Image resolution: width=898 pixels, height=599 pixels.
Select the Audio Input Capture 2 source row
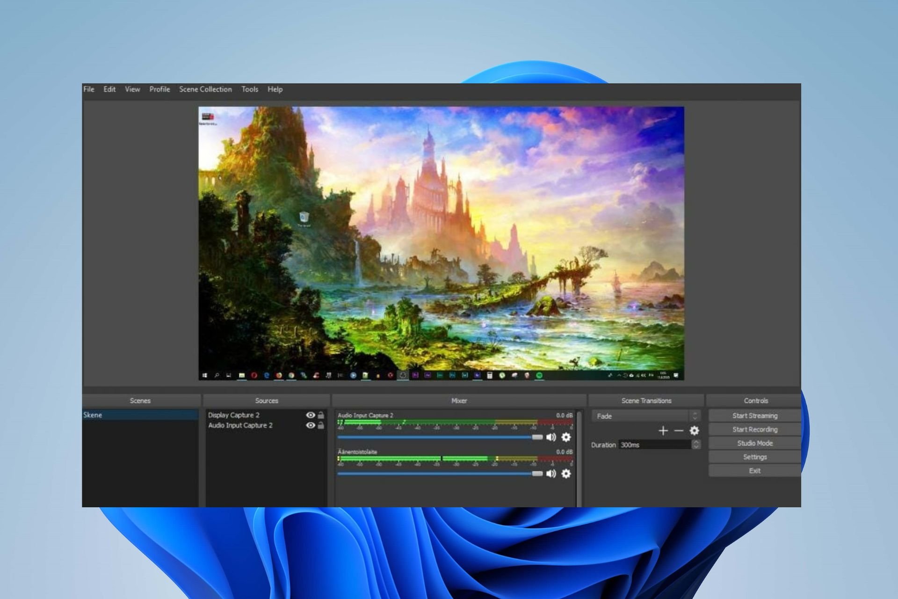point(266,425)
